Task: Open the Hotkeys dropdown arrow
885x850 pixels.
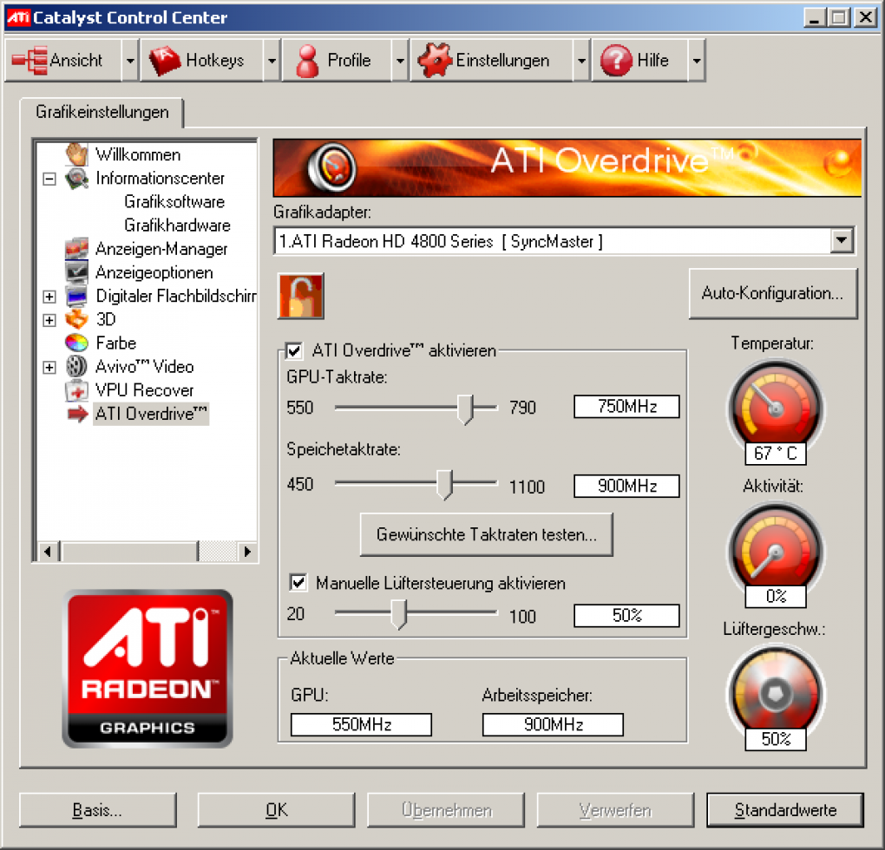Action: pos(272,61)
